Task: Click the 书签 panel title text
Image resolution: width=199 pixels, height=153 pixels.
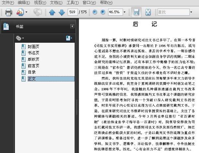Action: point(20,26)
